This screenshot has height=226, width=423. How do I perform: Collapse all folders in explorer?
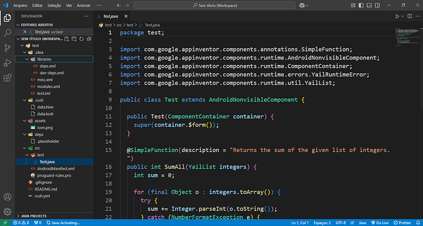click(89, 39)
